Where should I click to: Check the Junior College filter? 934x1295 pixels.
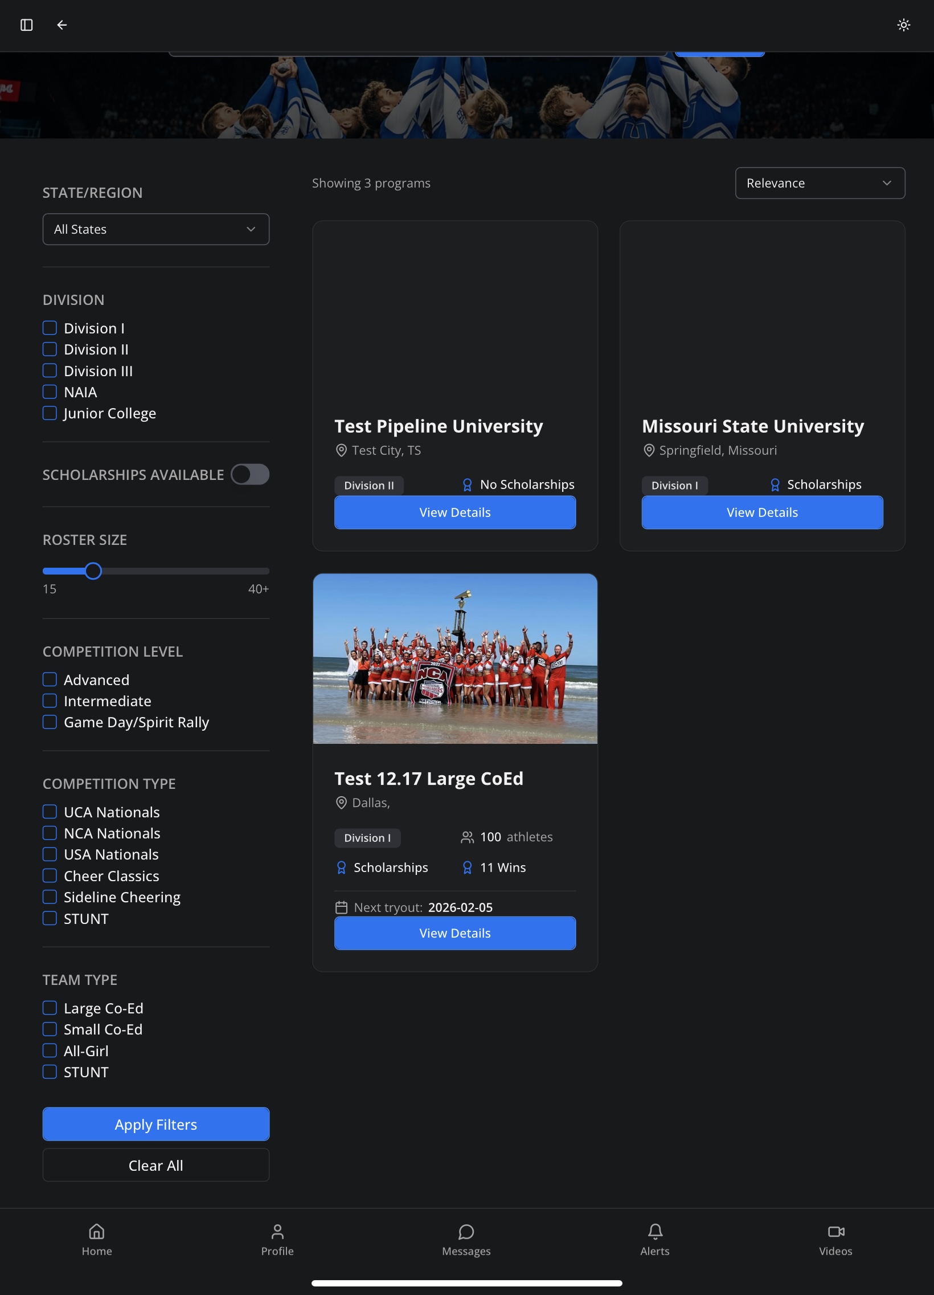pos(50,413)
